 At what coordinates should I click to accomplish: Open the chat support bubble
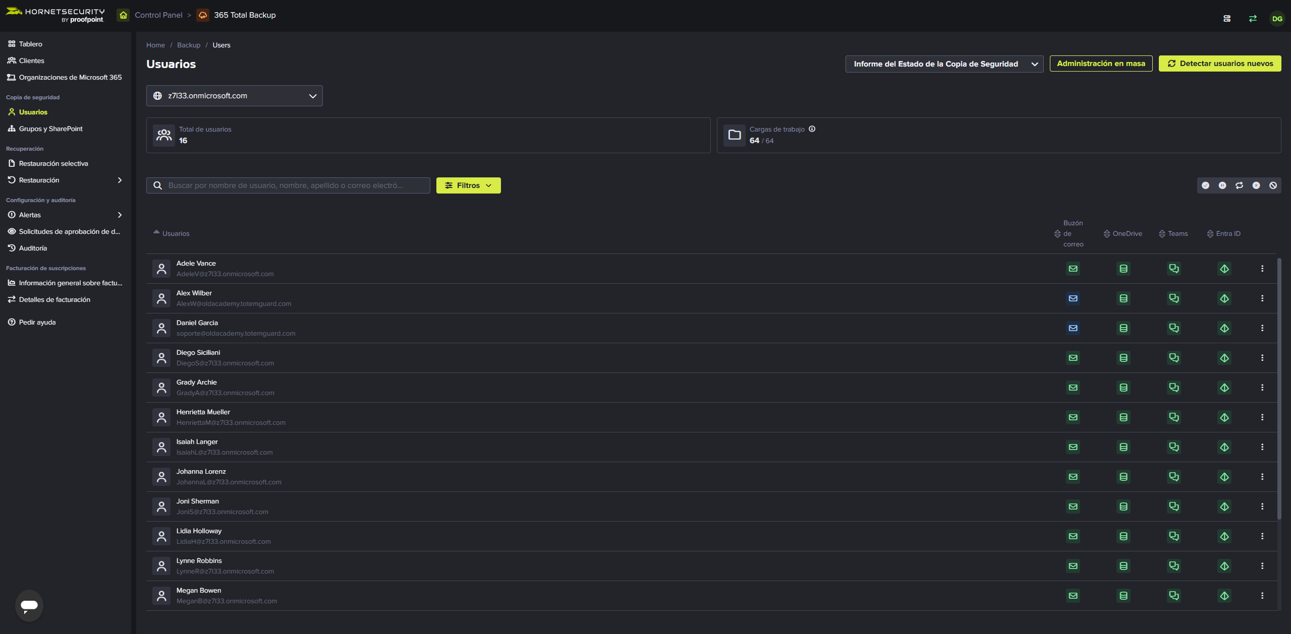pos(29,605)
